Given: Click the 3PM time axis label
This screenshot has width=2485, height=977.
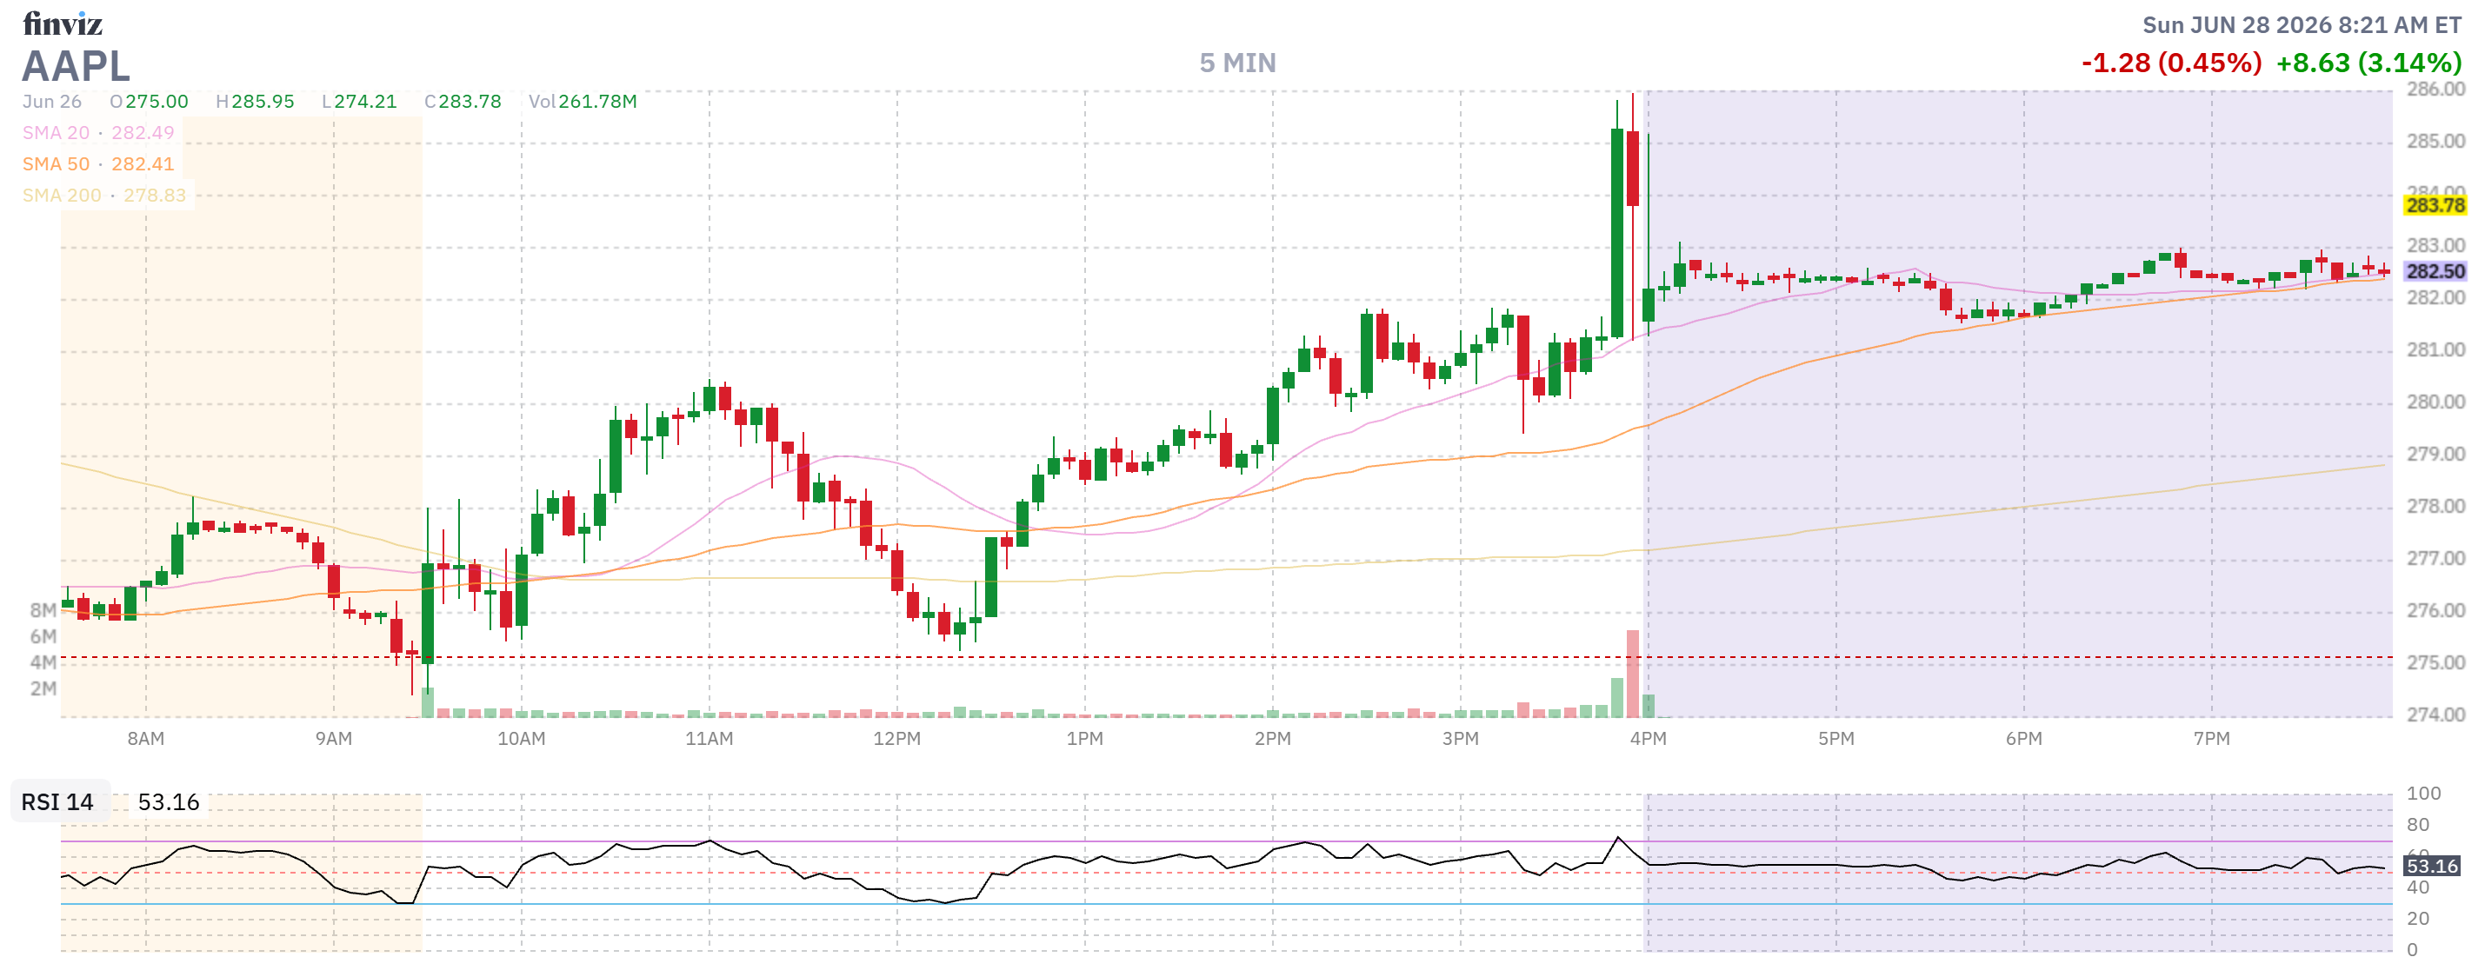Looking at the screenshot, I should pos(1461,739).
